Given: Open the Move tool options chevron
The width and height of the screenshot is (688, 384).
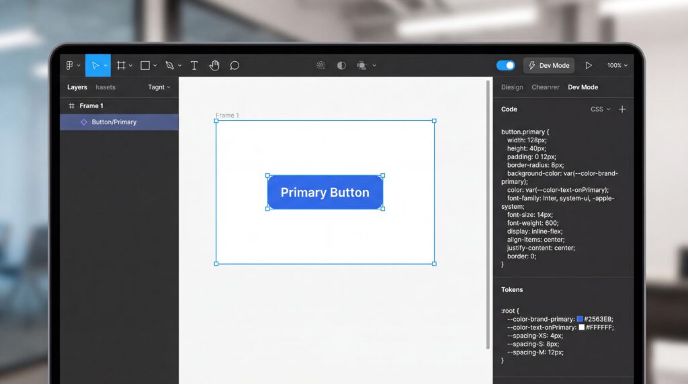Looking at the screenshot, I should coord(105,65).
